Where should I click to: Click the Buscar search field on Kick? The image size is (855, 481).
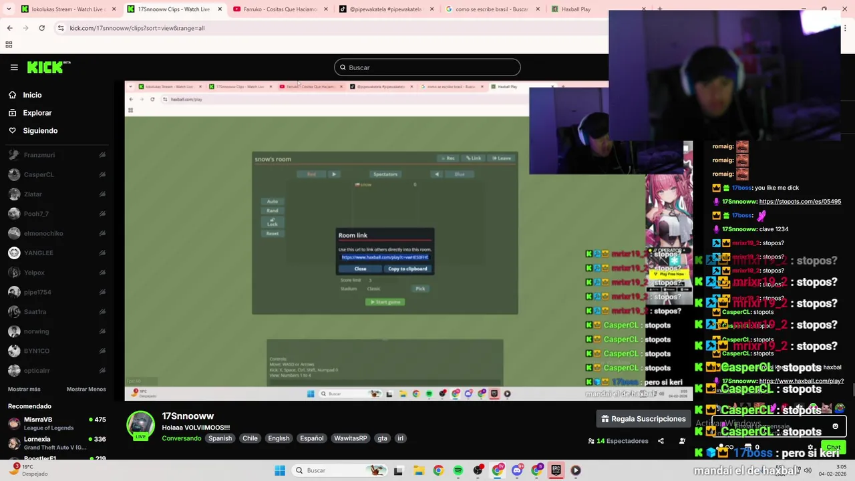pyautogui.click(x=427, y=67)
